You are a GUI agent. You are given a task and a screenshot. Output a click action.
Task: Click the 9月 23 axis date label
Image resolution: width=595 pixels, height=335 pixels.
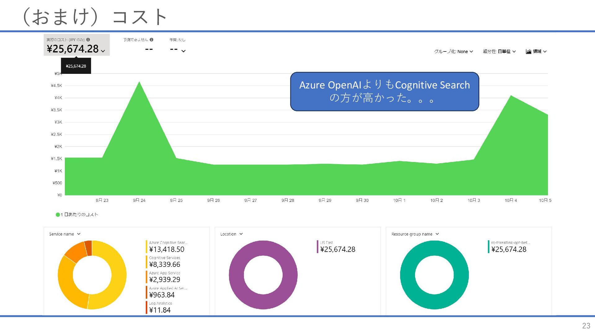(102, 200)
